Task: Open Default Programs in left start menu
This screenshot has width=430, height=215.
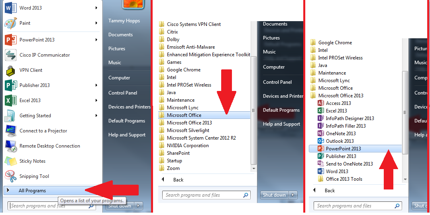Action: pos(126,121)
